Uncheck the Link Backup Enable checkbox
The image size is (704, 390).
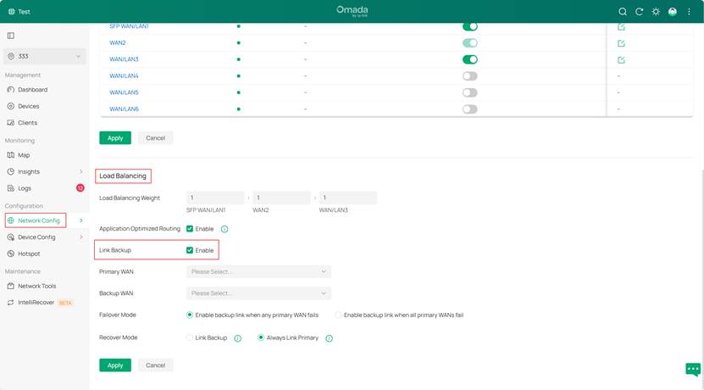pos(190,250)
